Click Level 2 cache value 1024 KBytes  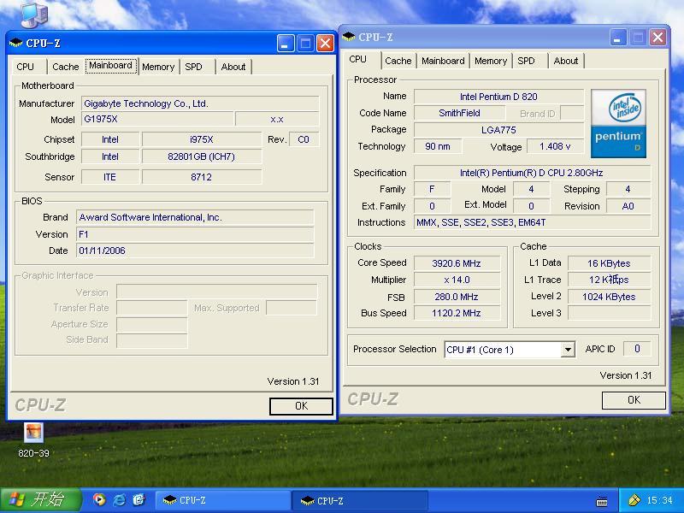tap(609, 297)
